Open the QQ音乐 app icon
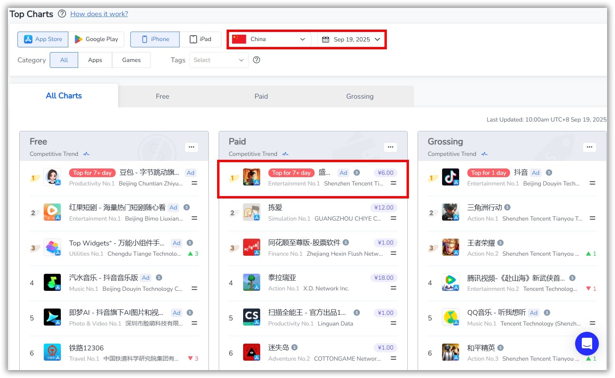This screenshot has width=615, height=378. point(450,317)
